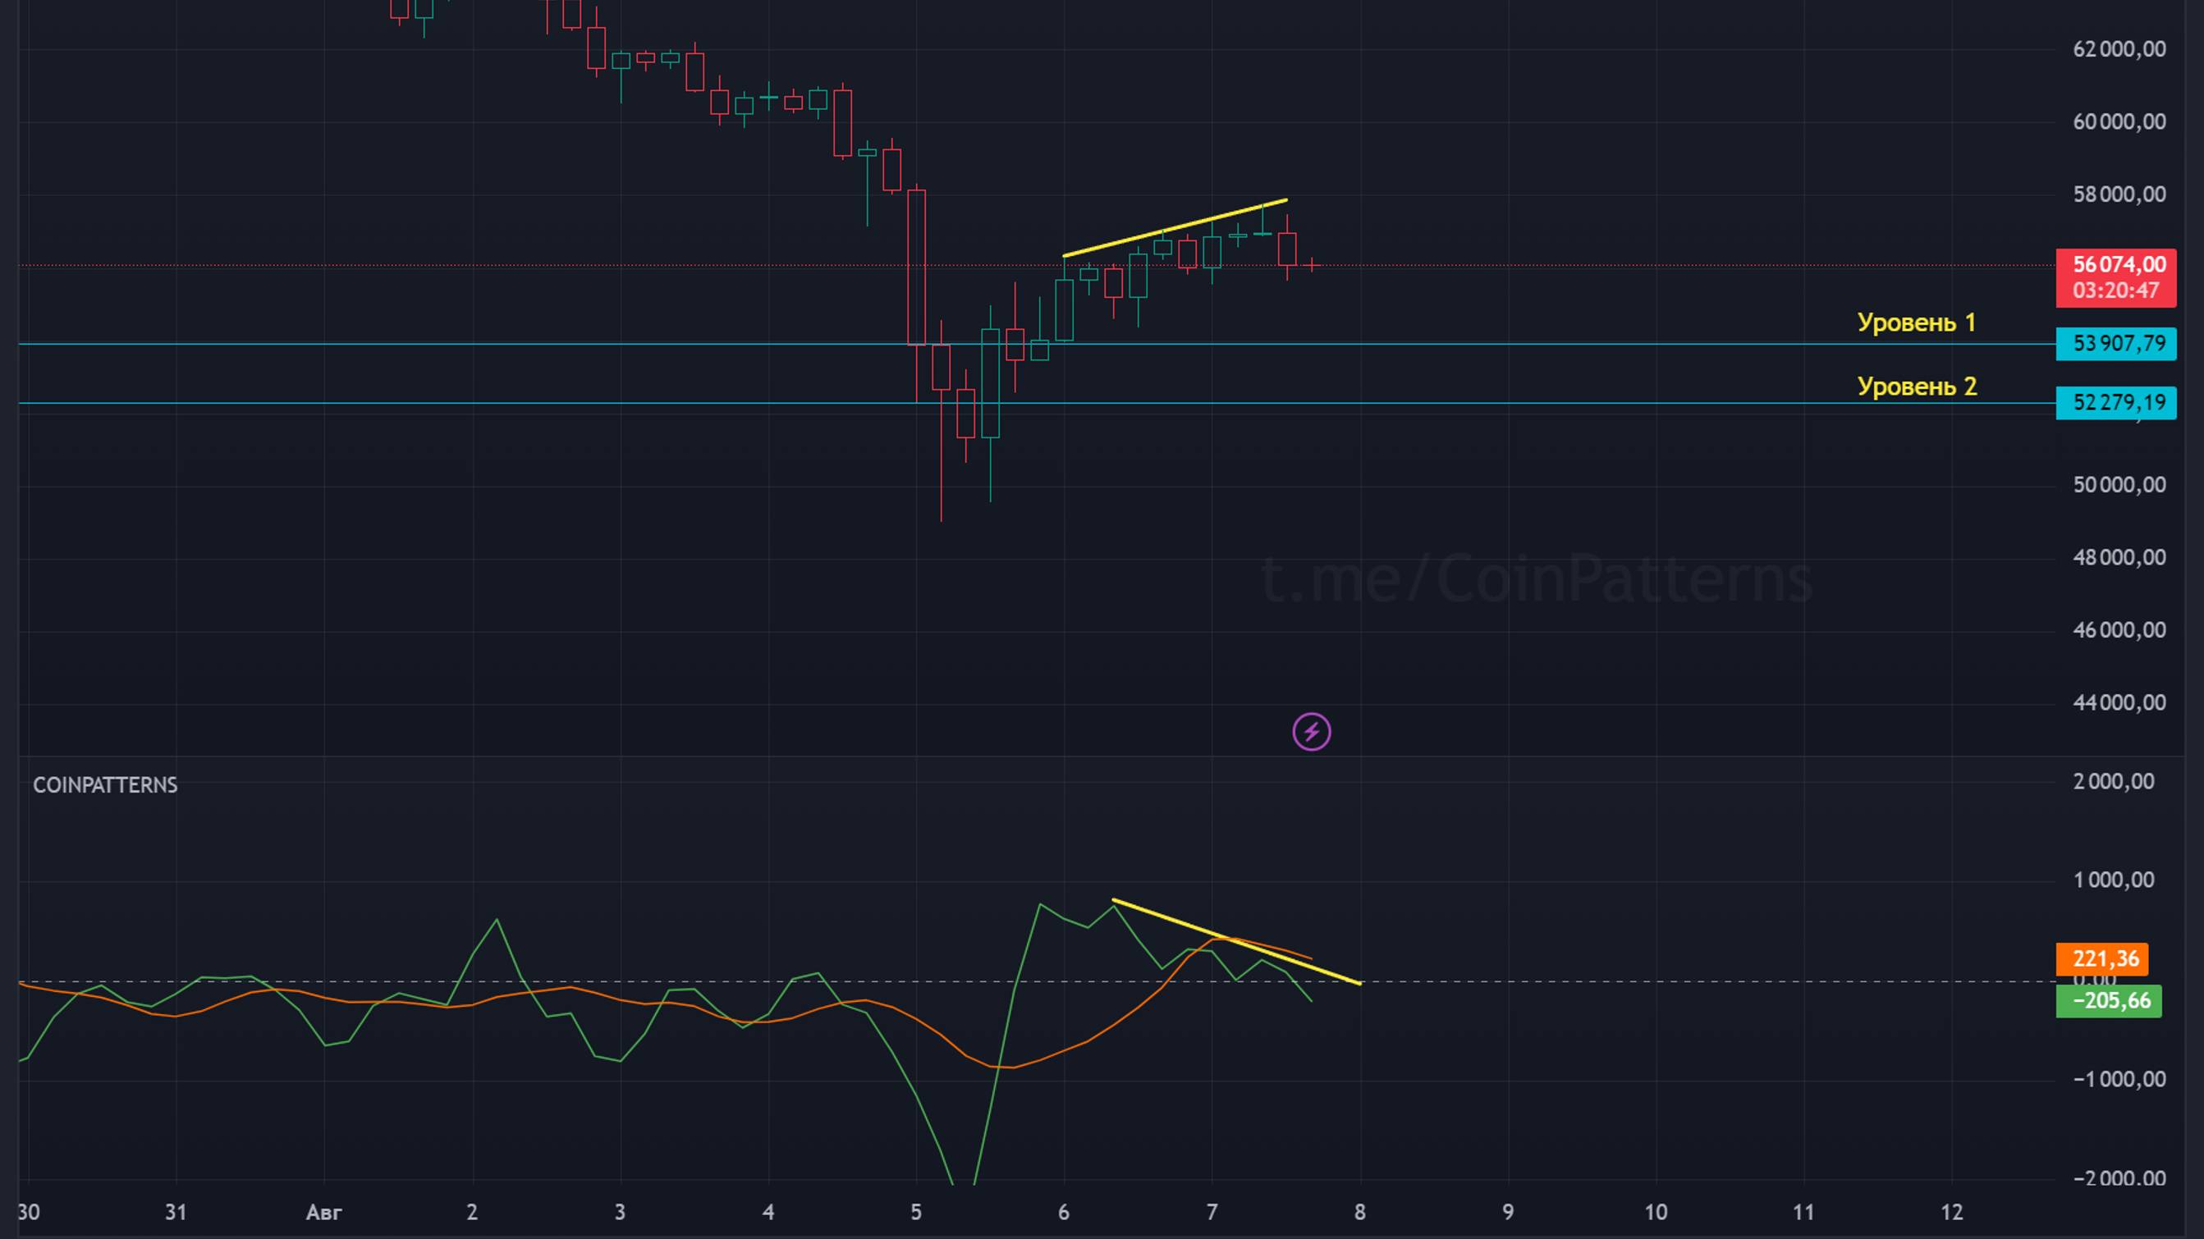Click the 62 000,00 price axis label
2204x1239 pixels.
coord(2119,48)
